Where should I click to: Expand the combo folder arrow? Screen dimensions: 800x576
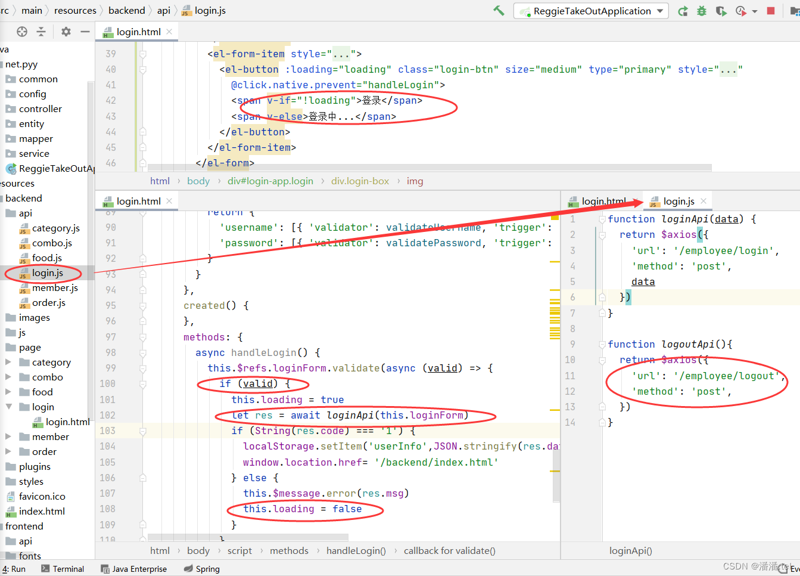coord(8,377)
